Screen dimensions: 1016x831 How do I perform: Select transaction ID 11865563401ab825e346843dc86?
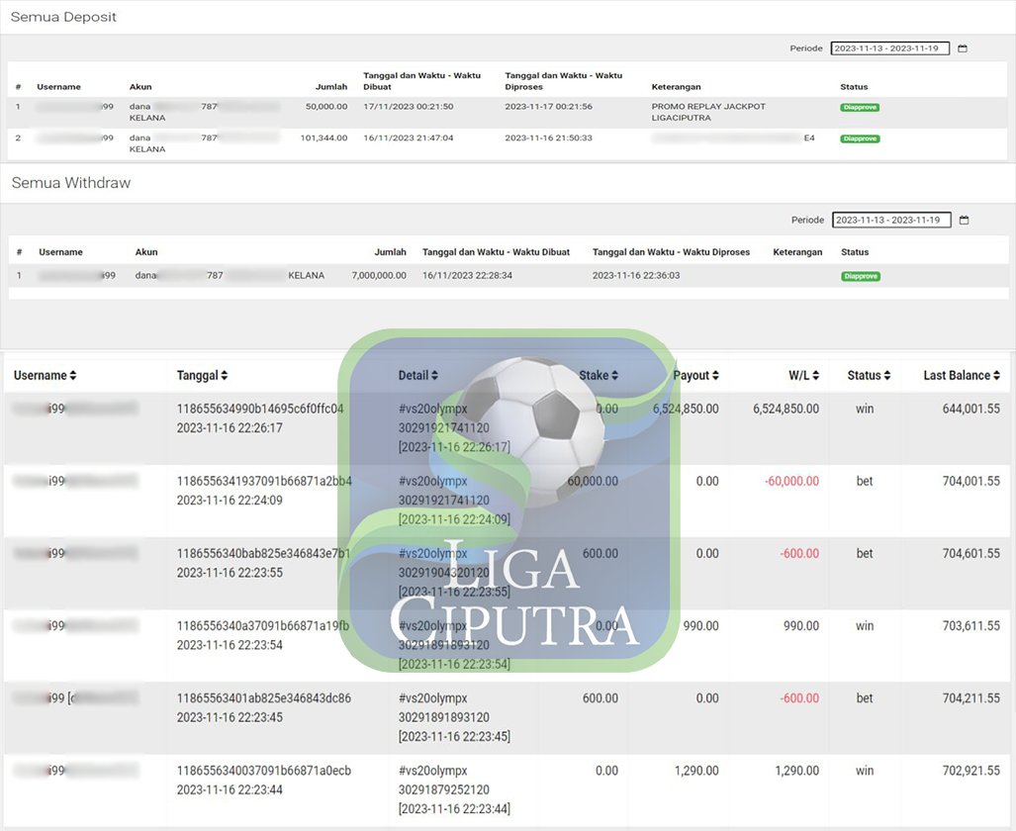[x=264, y=698]
